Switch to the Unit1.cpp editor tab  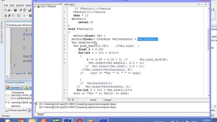pyautogui.click(x=68, y=4)
